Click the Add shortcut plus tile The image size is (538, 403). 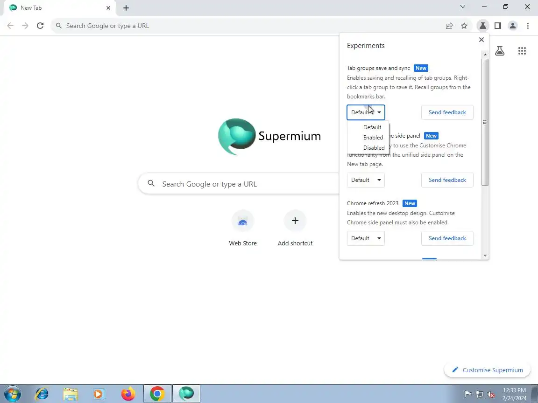coord(295,228)
